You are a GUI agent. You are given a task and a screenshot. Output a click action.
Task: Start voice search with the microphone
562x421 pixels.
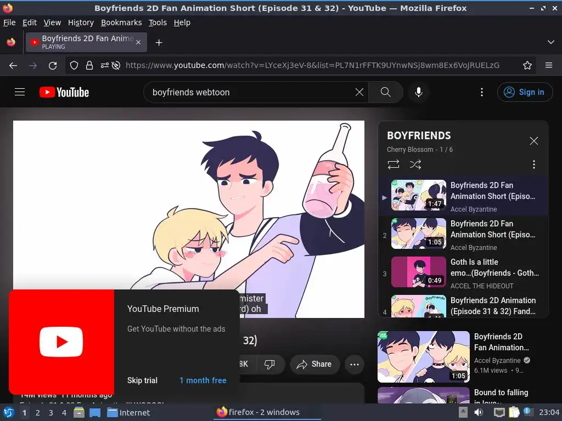pos(418,92)
